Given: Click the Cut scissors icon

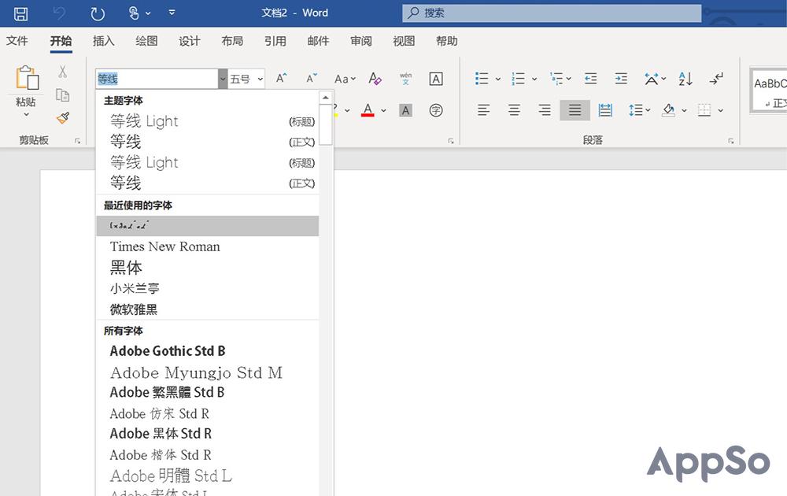Looking at the screenshot, I should click(x=62, y=72).
